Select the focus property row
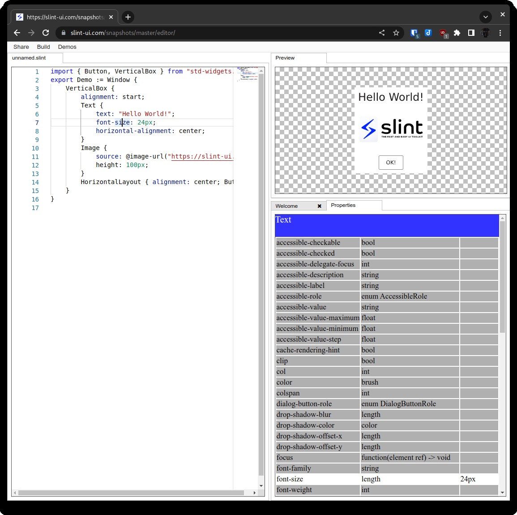Image resolution: width=517 pixels, height=515 pixels. tap(387, 458)
